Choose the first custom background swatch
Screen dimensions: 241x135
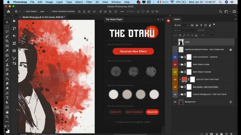tap(114, 94)
